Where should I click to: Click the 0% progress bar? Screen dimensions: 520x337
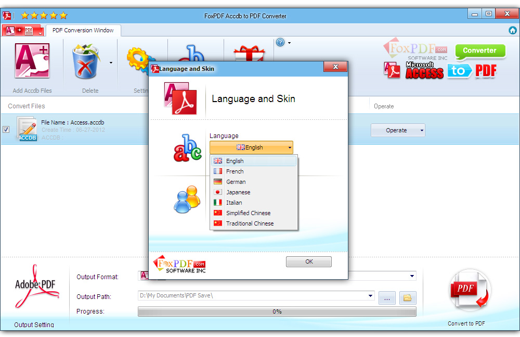click(x=277, y=311)
